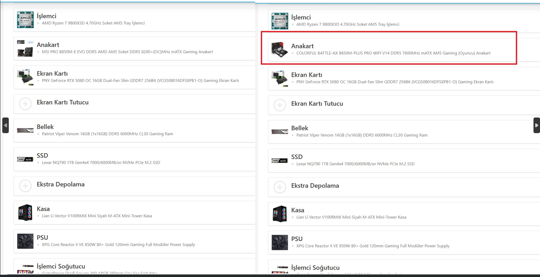The width and height of the screenshot is (540, 277).
Task: Click the Patriot Viper Venom name in left list
Action: [107, 134]
